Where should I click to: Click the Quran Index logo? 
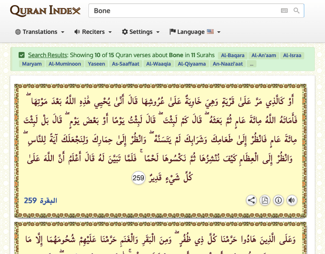point(45,11)
